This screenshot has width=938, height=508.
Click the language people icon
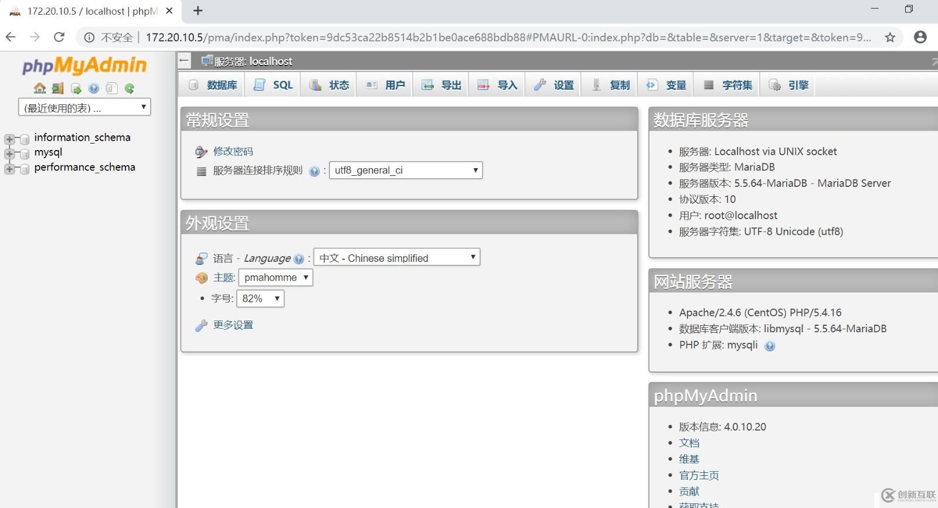(x=201, y=258)
